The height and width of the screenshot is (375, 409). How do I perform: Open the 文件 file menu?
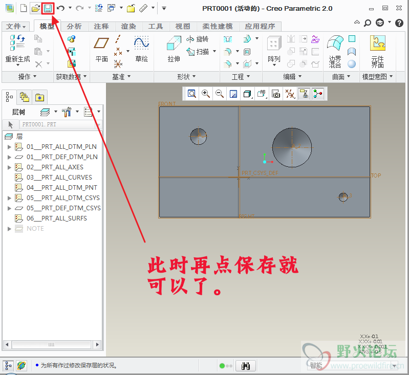16,26
